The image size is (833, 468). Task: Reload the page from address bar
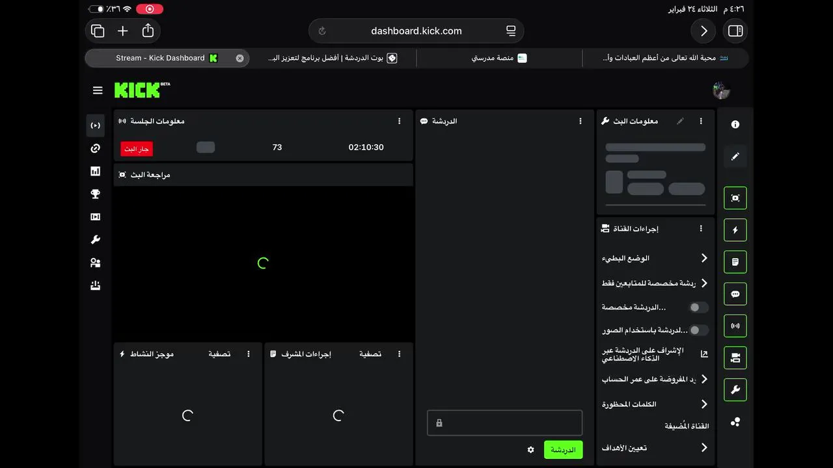pyautogui.click(x=322, y=31)
